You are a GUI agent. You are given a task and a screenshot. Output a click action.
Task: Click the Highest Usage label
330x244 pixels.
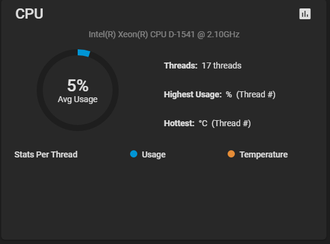pyautogui.click(x=193, y=94)
